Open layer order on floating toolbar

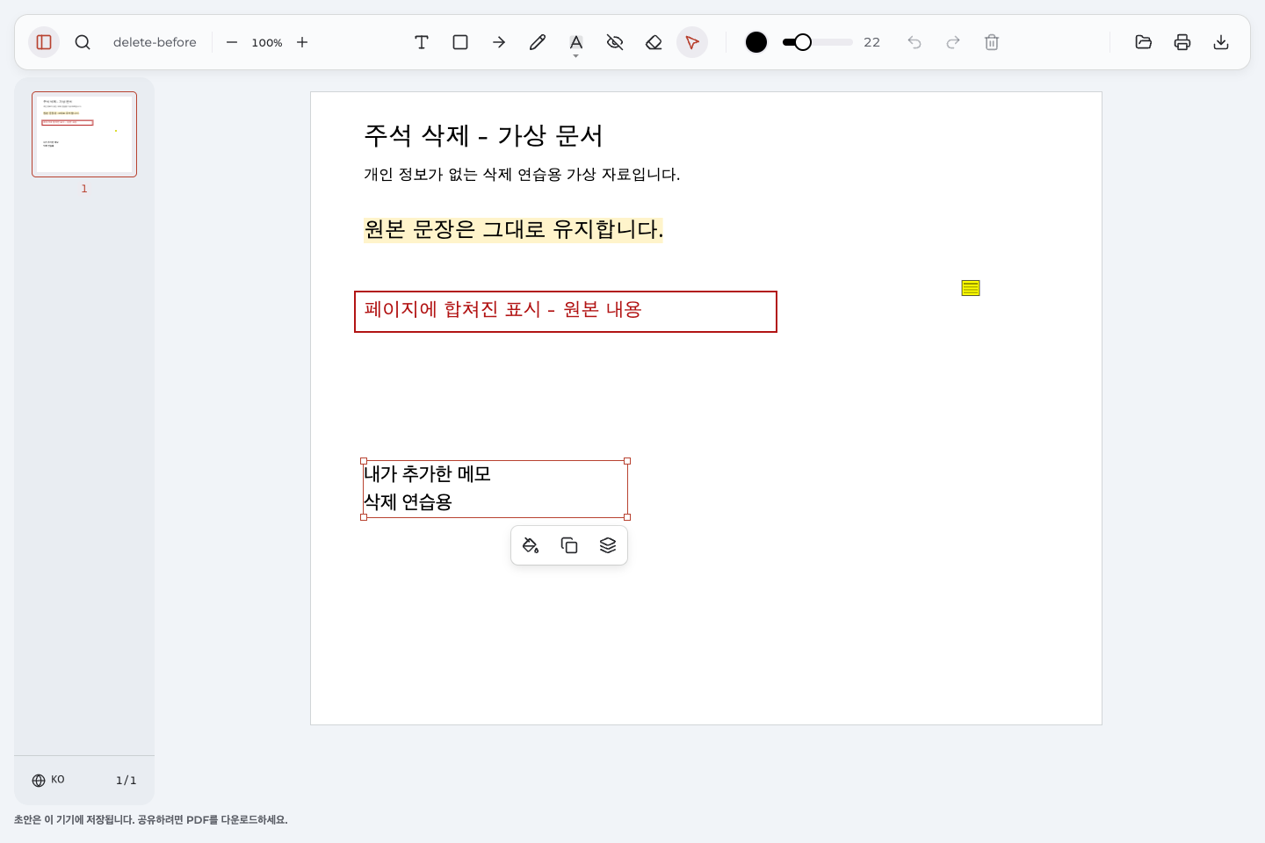tap(608, 545)
